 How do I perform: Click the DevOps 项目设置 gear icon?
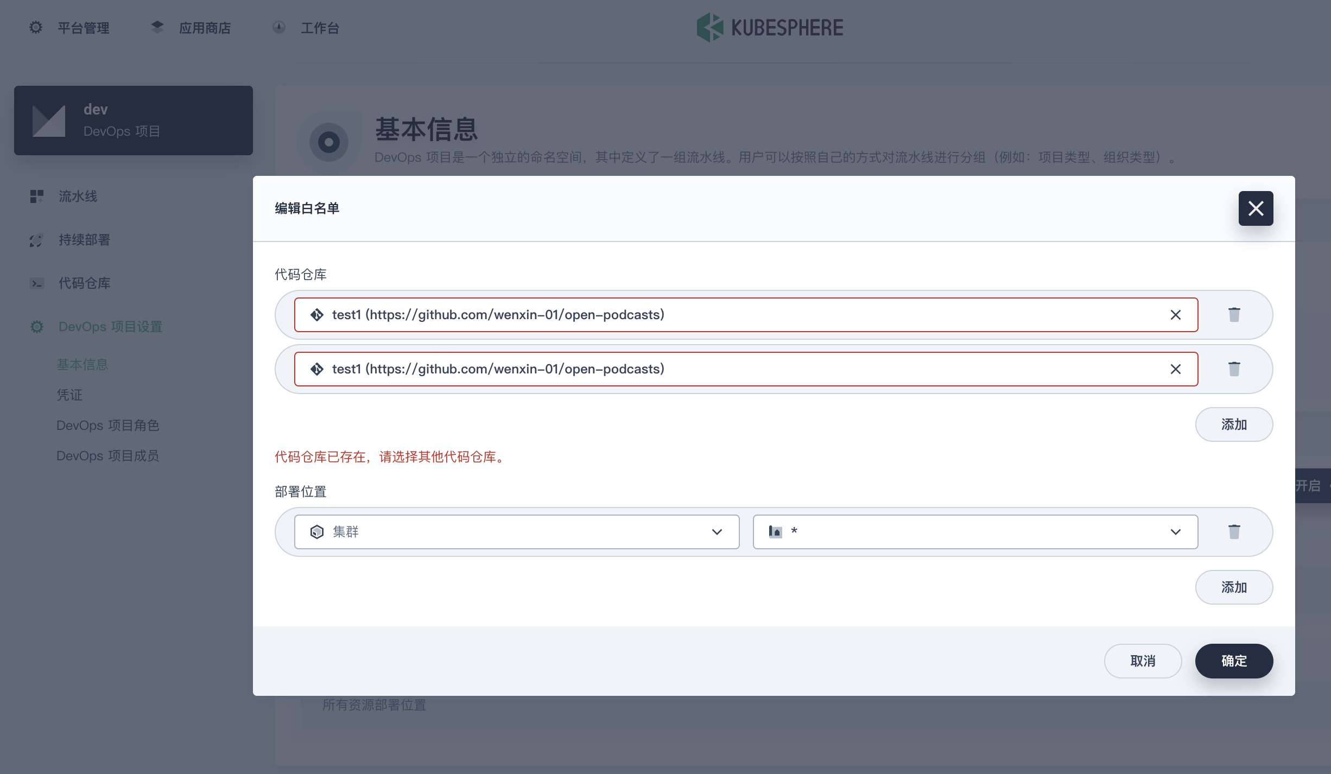36,327
